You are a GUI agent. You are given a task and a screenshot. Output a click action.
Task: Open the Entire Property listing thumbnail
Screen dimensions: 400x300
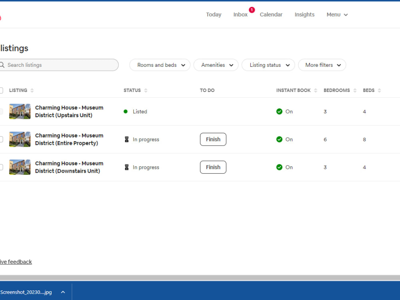(x=20, y=139)
